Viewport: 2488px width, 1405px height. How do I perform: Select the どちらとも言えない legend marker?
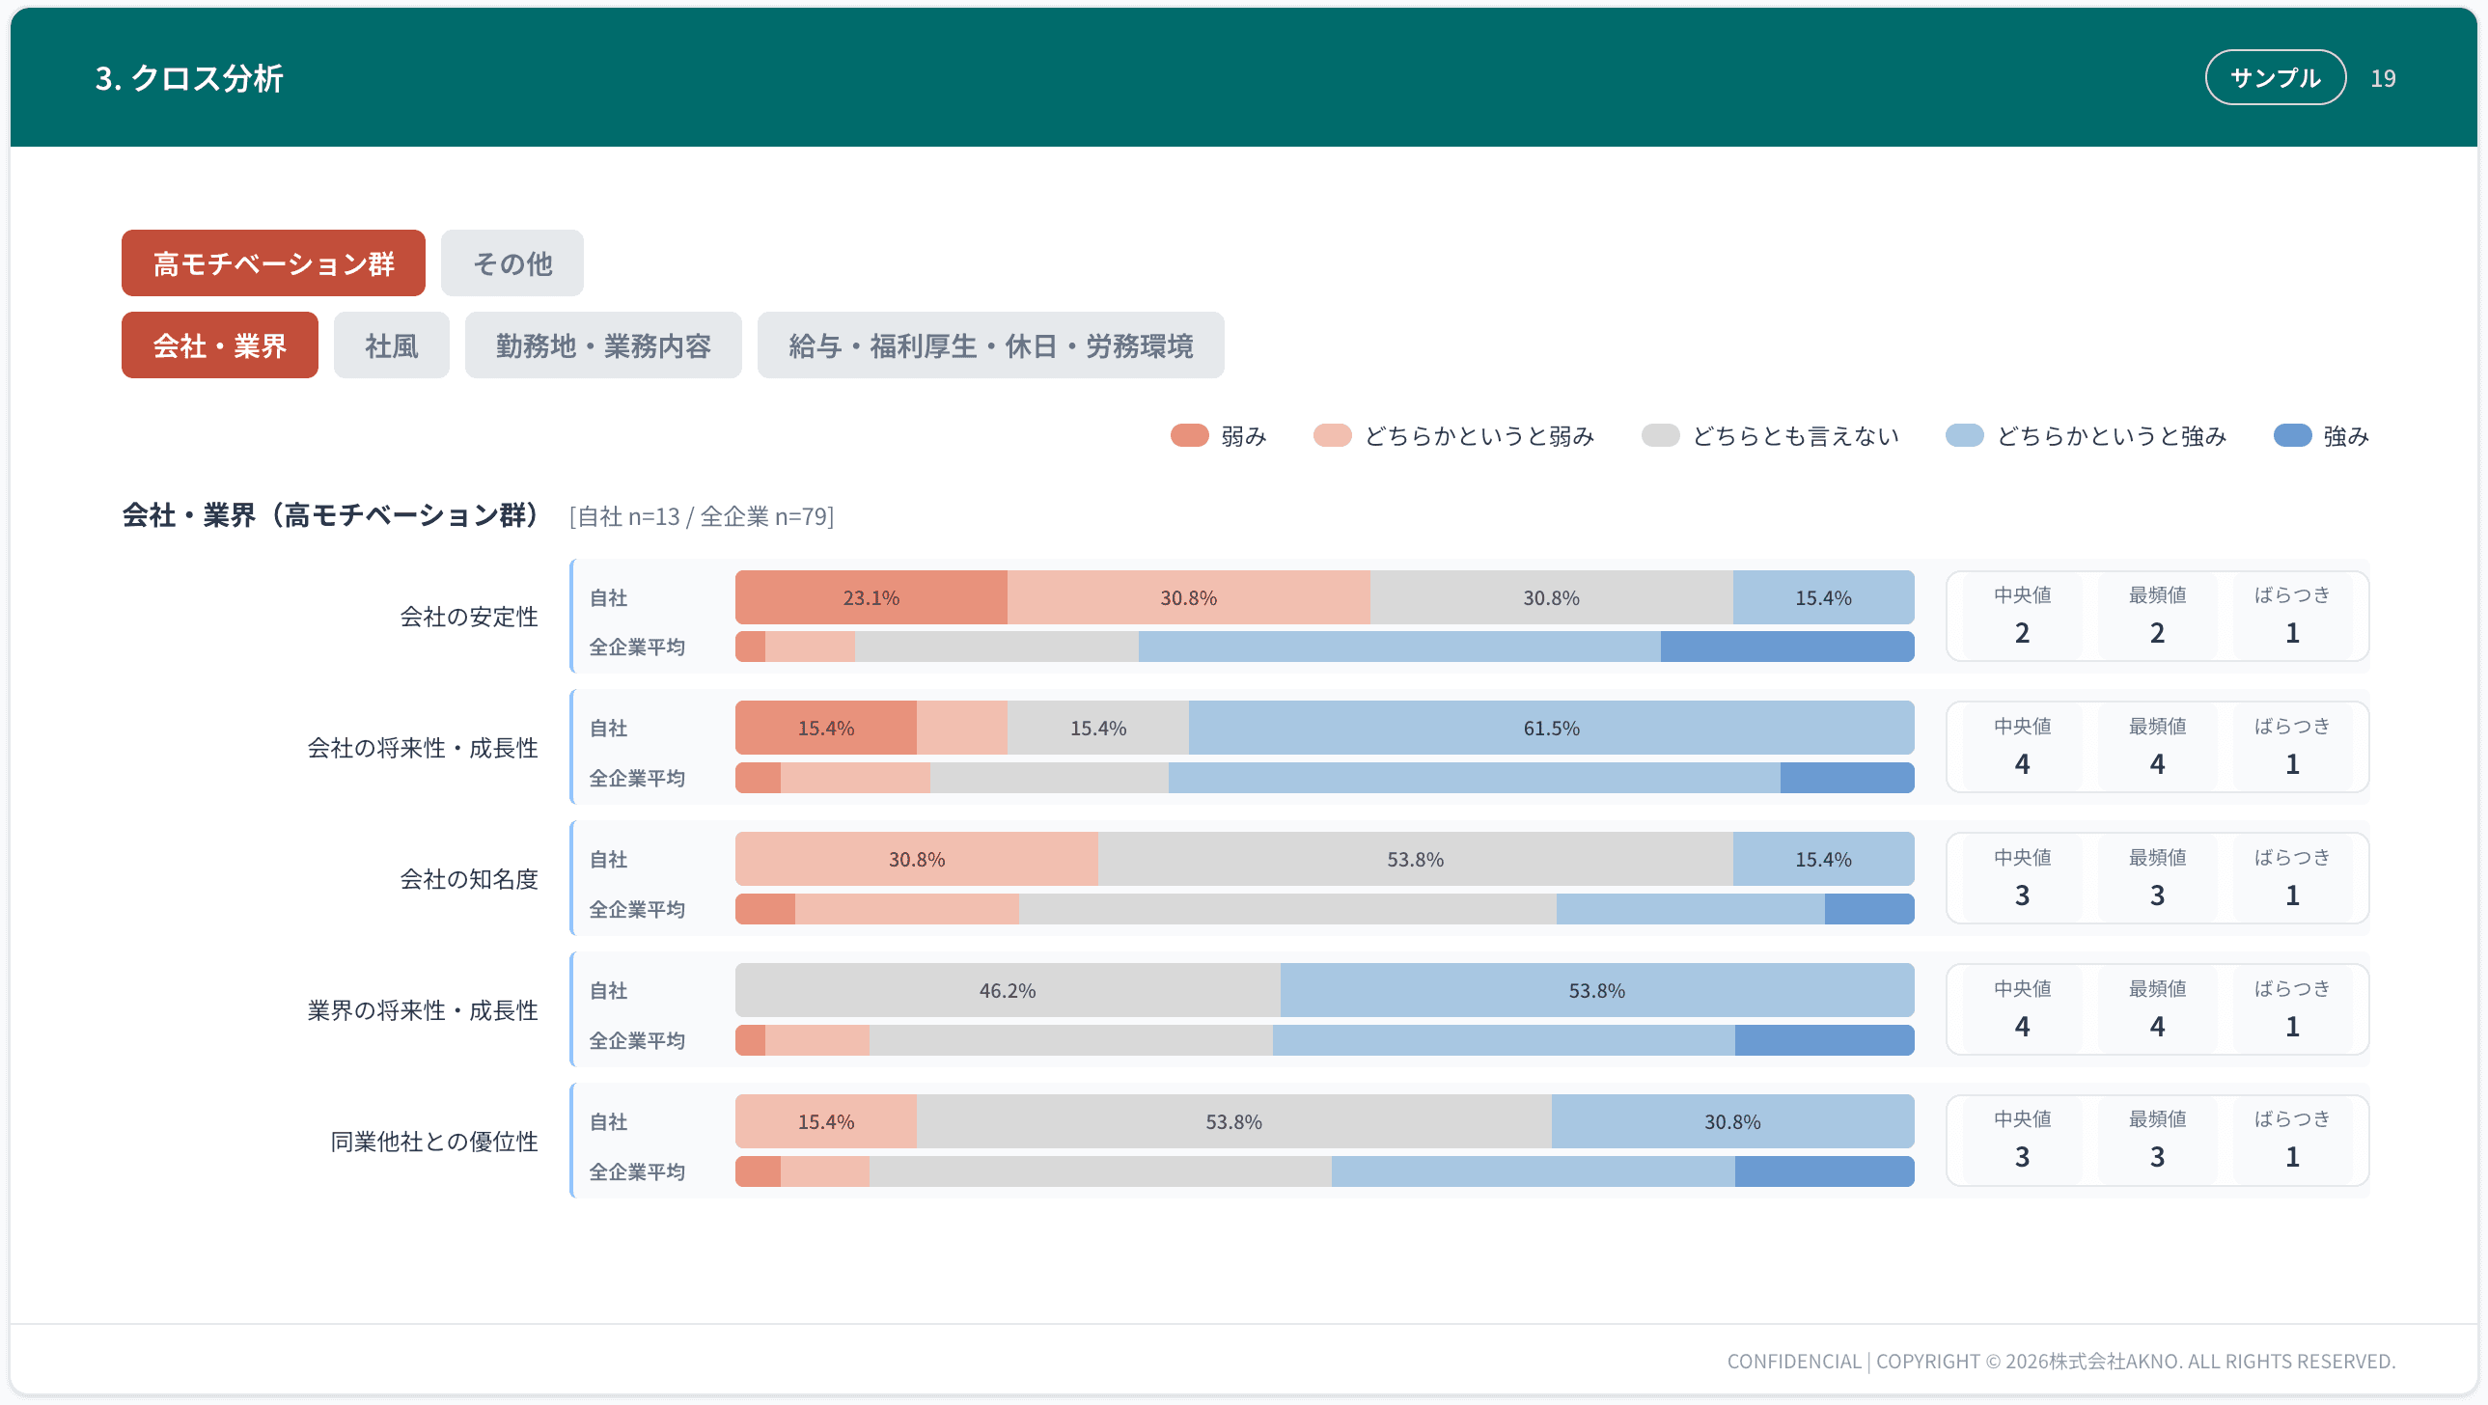click(x=1661, y=435)
